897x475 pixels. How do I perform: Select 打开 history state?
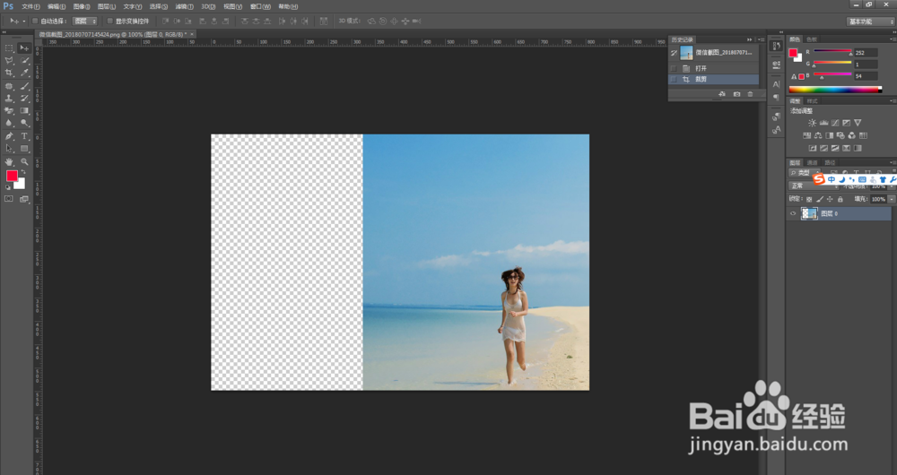(x=714, y=68)
